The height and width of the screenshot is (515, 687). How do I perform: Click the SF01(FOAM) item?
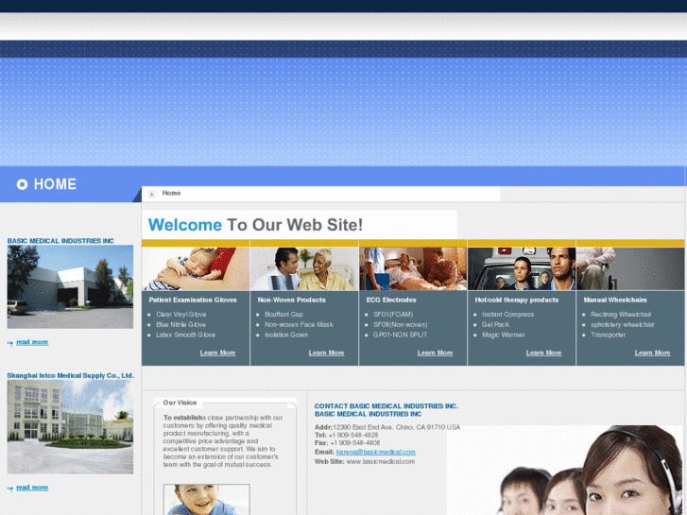(393, 315)
